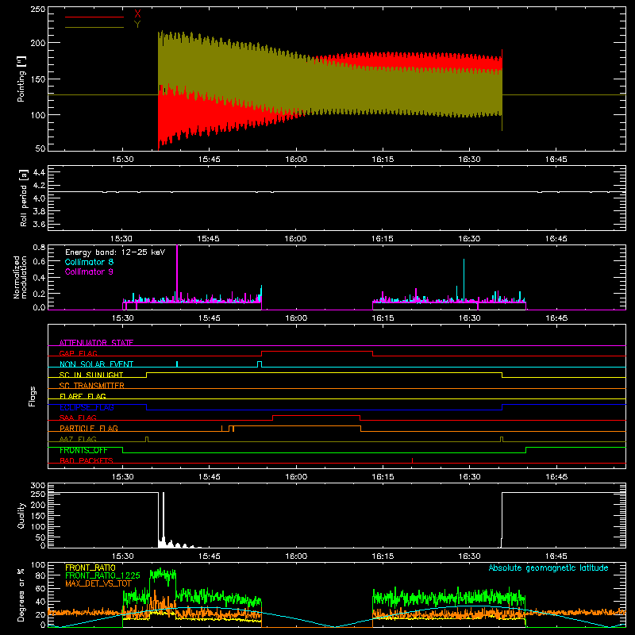The height and width of the screenshot is (635, 635).
Task: Click the green FRONT_RATIO_1225 legend entry
Action: pyautogui.click(x=102, y=575)
